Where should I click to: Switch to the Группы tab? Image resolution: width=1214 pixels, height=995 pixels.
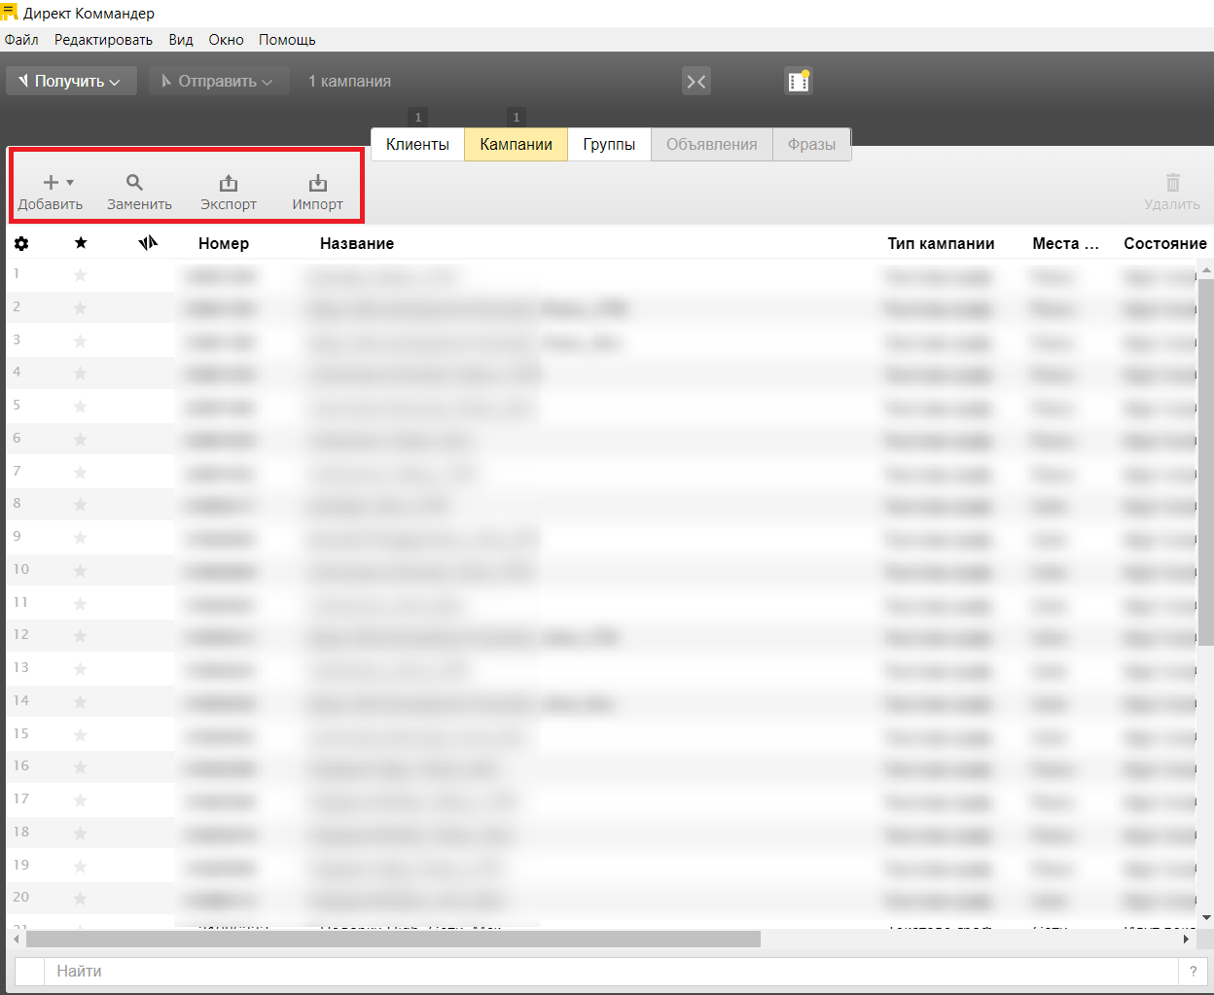tap(609, 144)
